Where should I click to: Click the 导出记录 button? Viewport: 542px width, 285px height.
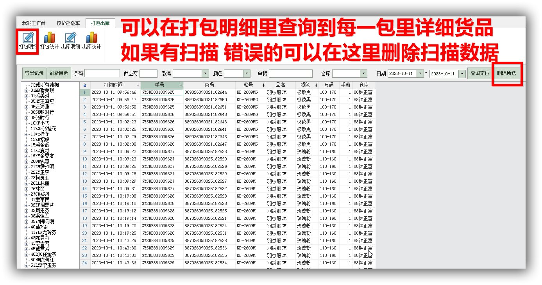click(x=34, y=73)
